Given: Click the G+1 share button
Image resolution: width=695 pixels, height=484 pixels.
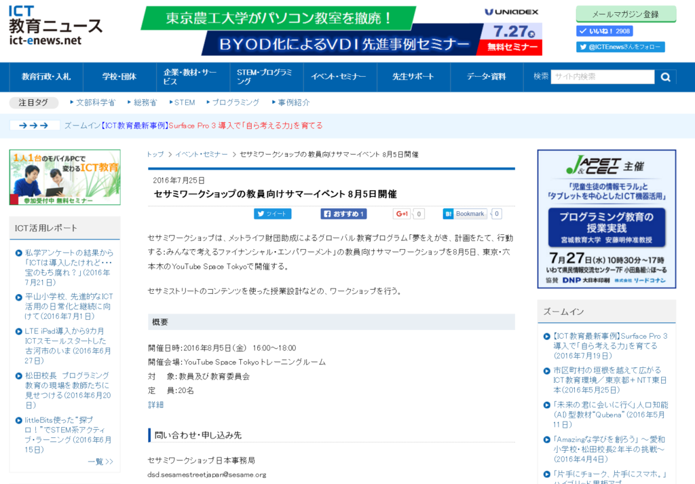Looking at the screenshot, I should click(x=402, y=214).
